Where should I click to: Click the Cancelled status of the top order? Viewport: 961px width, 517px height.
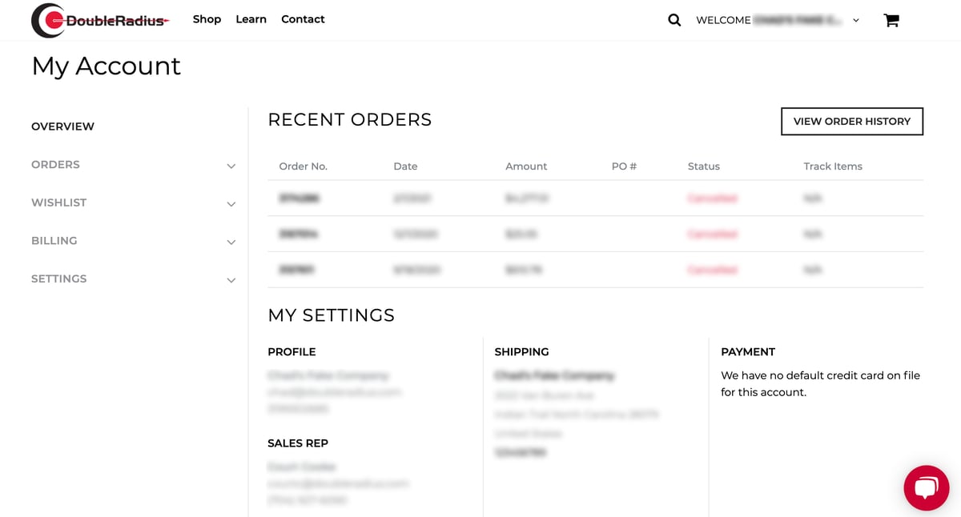(712, 198)
